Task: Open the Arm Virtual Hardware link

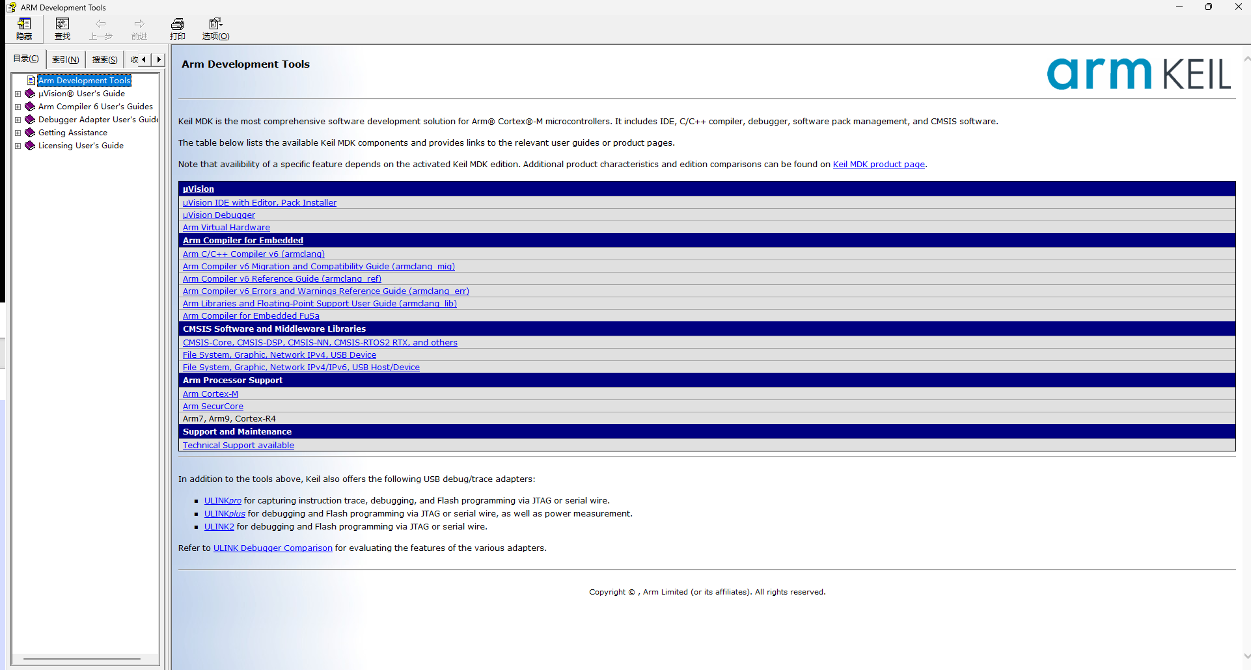Action: coord(227,228)
